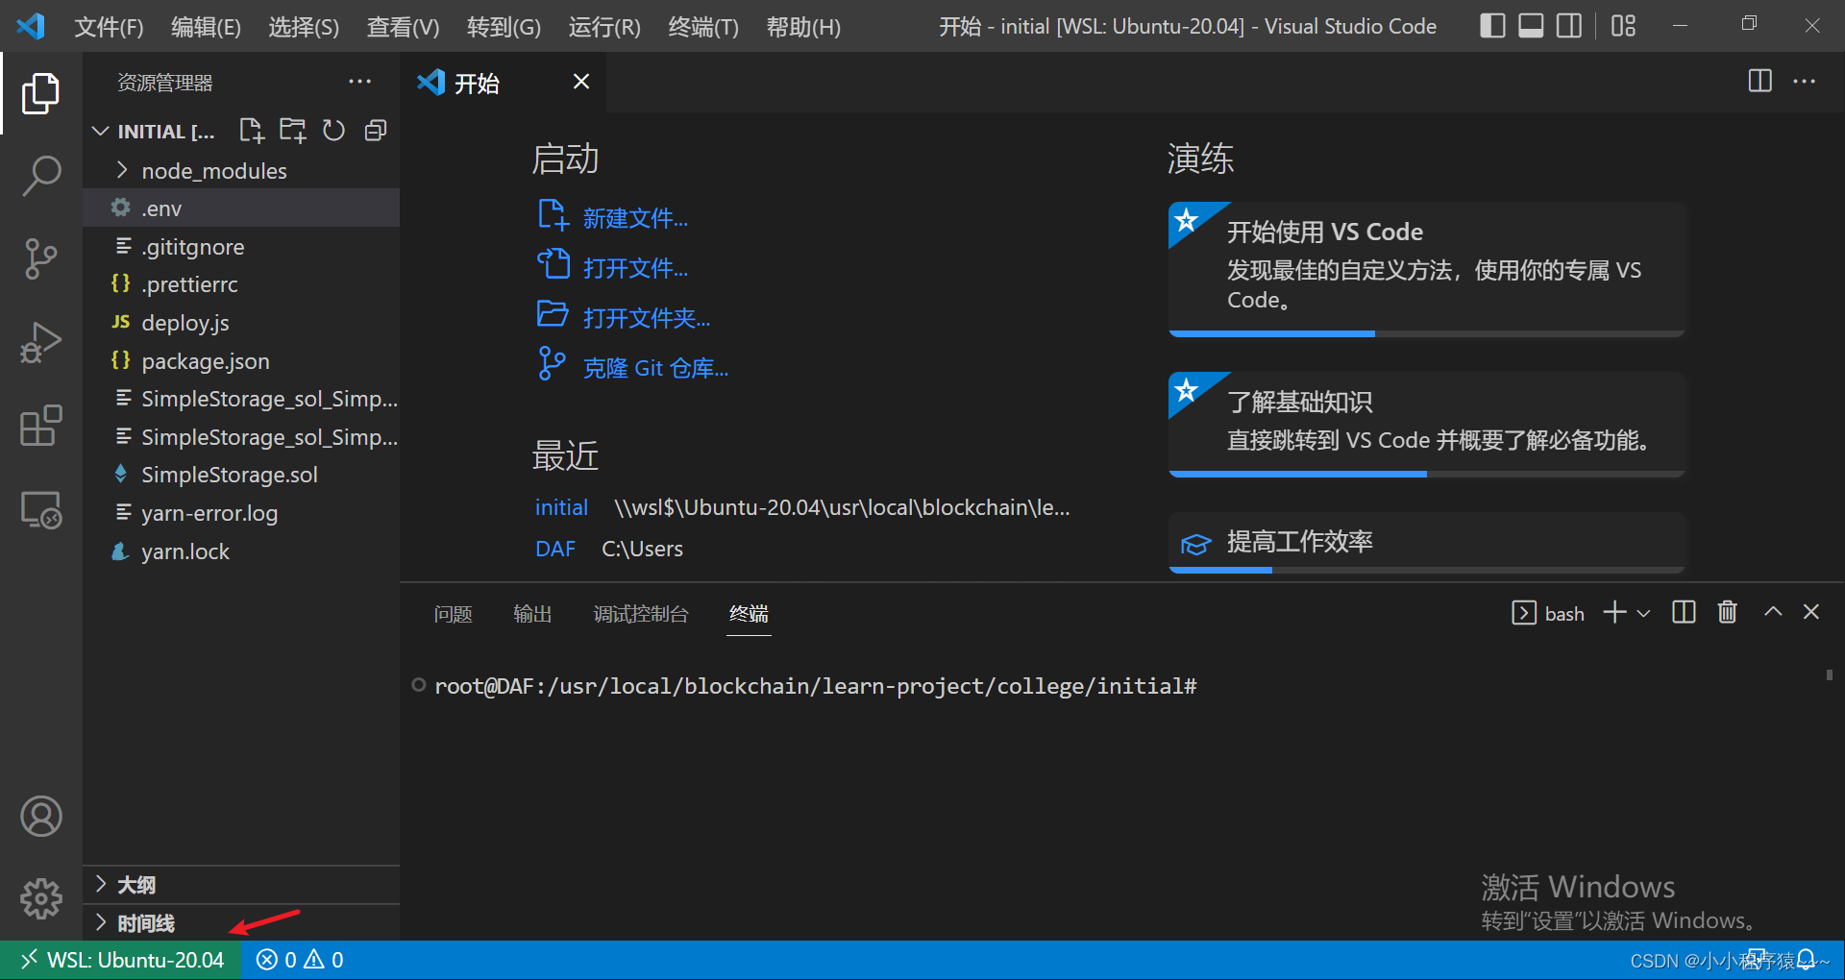
Task: Open the Source Control view
Action: tap(40, 259)
